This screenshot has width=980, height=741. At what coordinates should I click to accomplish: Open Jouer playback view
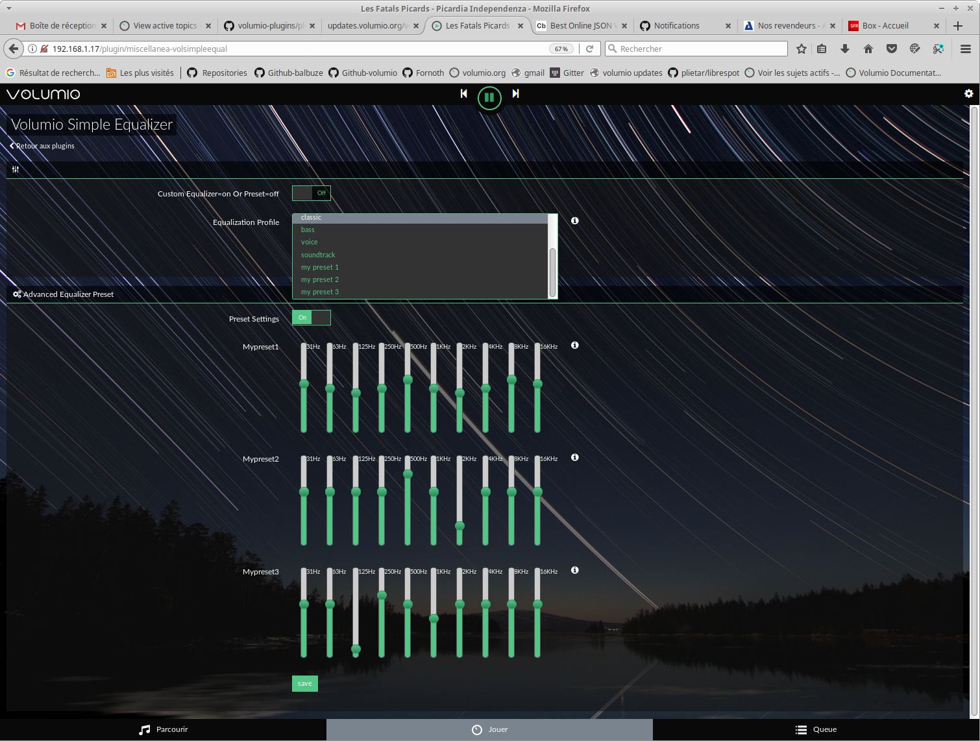(x=489, y=729)
